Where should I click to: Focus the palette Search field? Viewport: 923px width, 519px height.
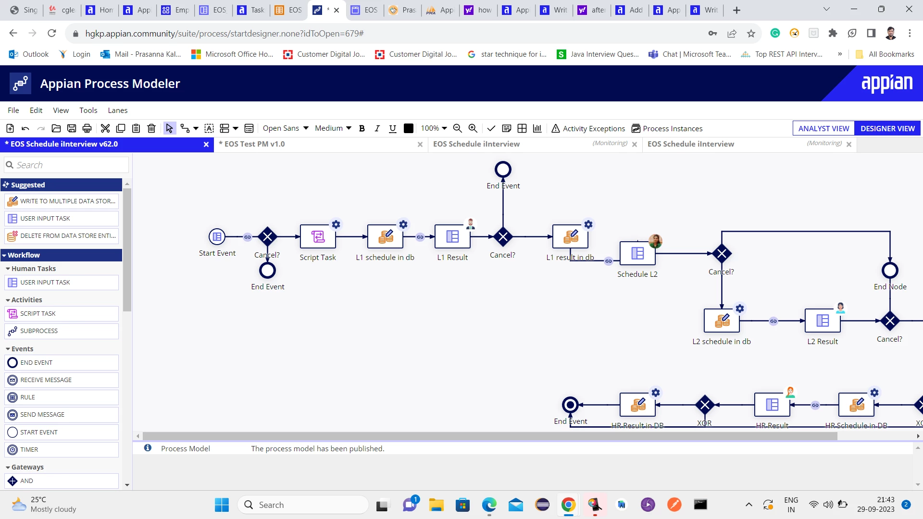pyautogui.click(x=66, y=165)
